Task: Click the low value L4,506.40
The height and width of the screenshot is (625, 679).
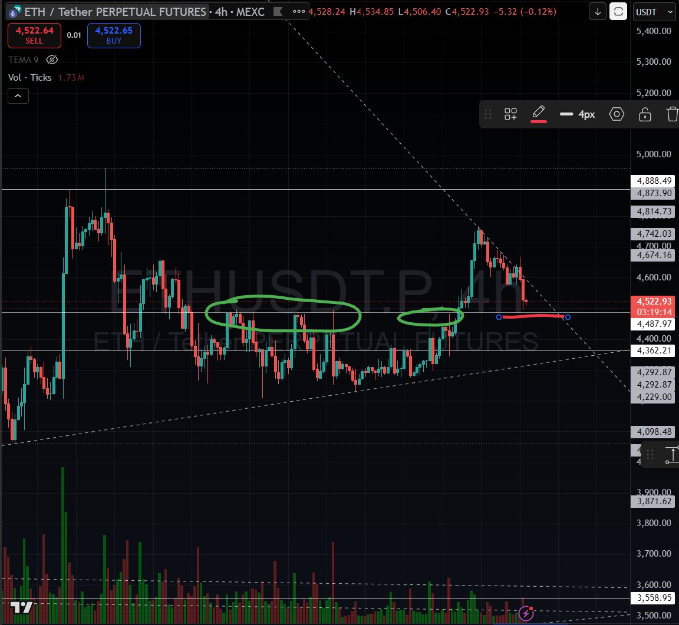Action: pos(420,12)
